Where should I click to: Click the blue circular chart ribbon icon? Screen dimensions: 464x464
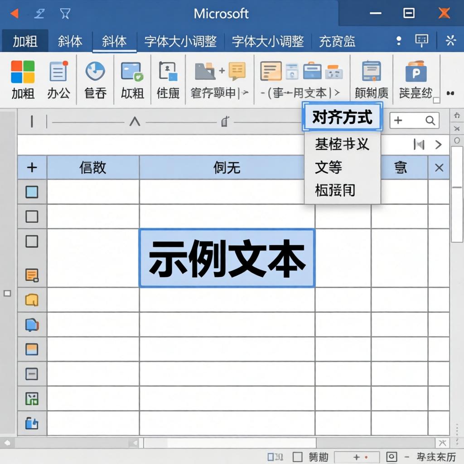click(x=95, y=72)
